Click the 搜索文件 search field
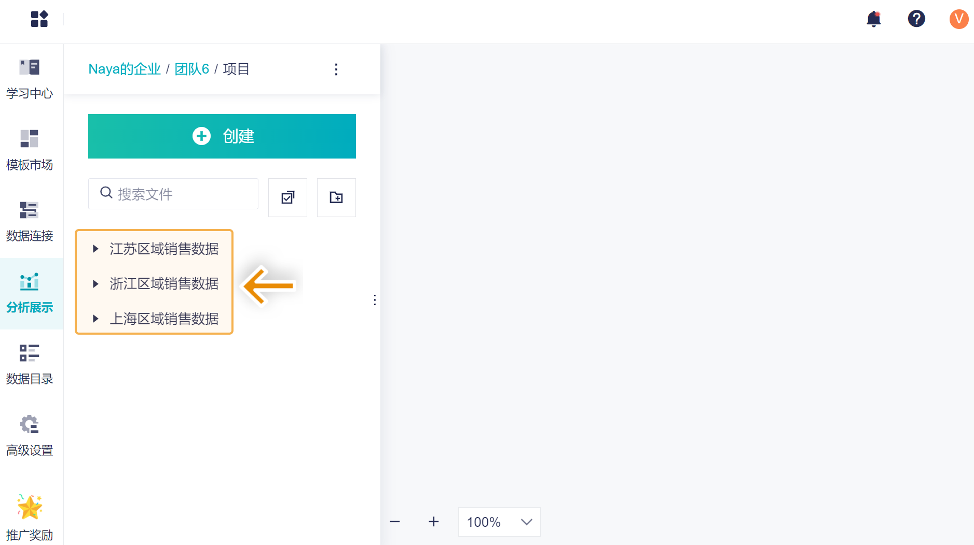The height and width of the screenshot is (545, 974). click(x=179, y=194)
